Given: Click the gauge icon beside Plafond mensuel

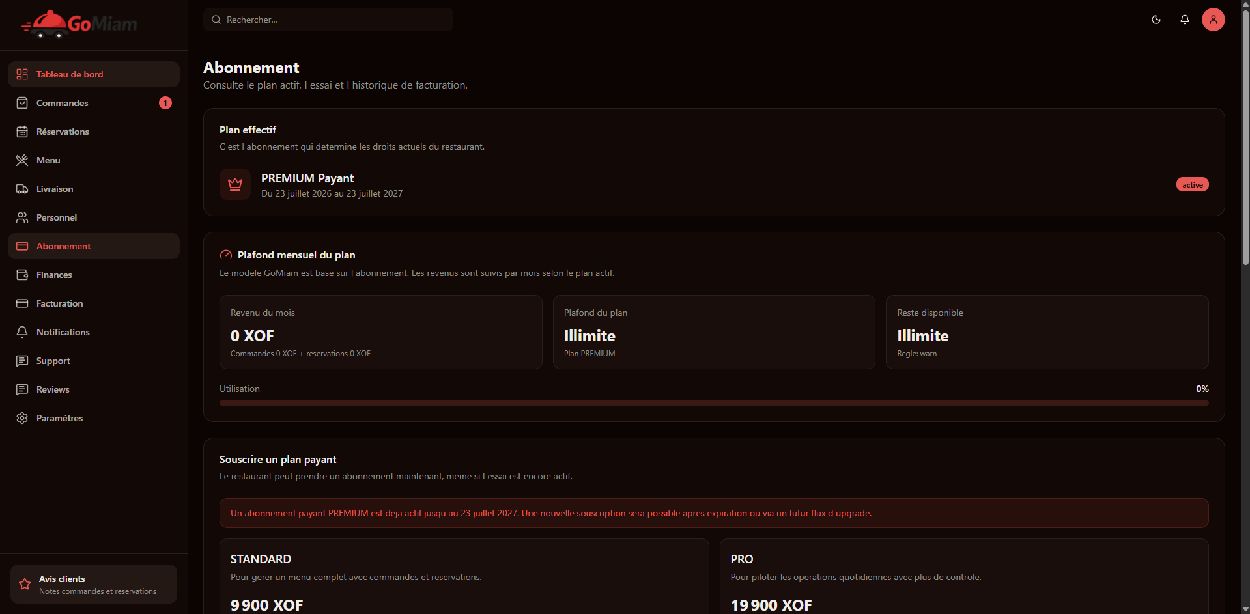Looking at the screenshot, I should point(226,255).
